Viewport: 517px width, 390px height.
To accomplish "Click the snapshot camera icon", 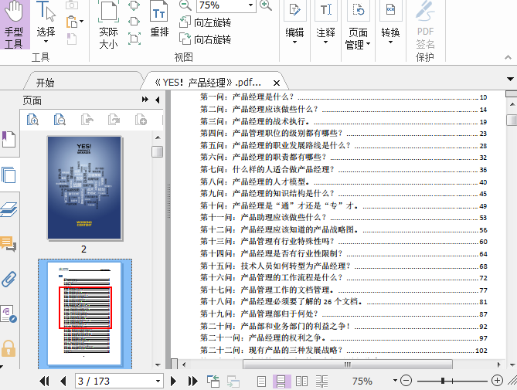I will pos(72,5).
